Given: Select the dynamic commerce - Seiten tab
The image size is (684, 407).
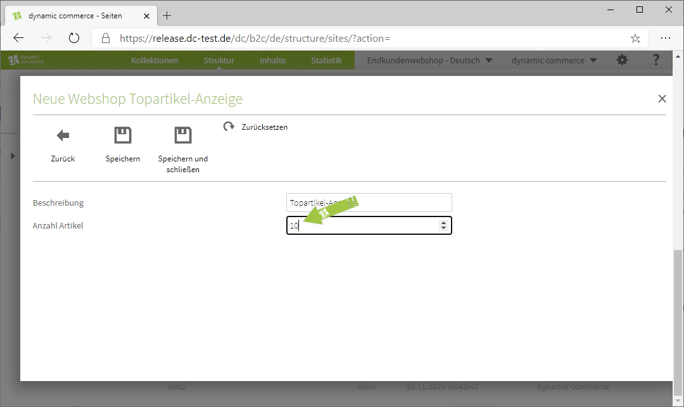Looking at the screenshot, I should point(80,16).
